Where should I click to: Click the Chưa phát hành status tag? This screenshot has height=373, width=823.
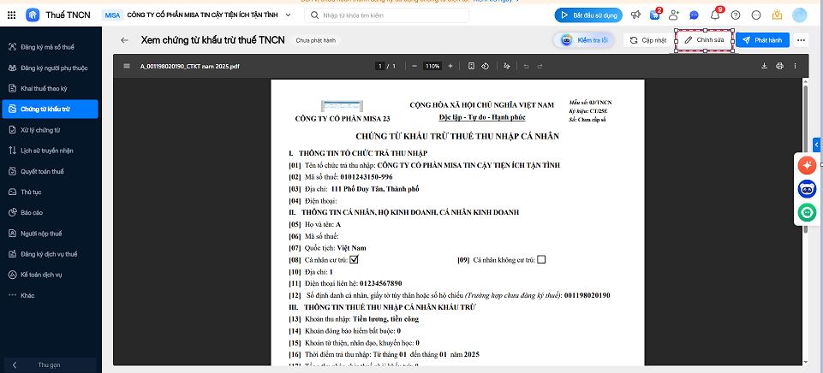pyautogui.click(x=315, y=40)
